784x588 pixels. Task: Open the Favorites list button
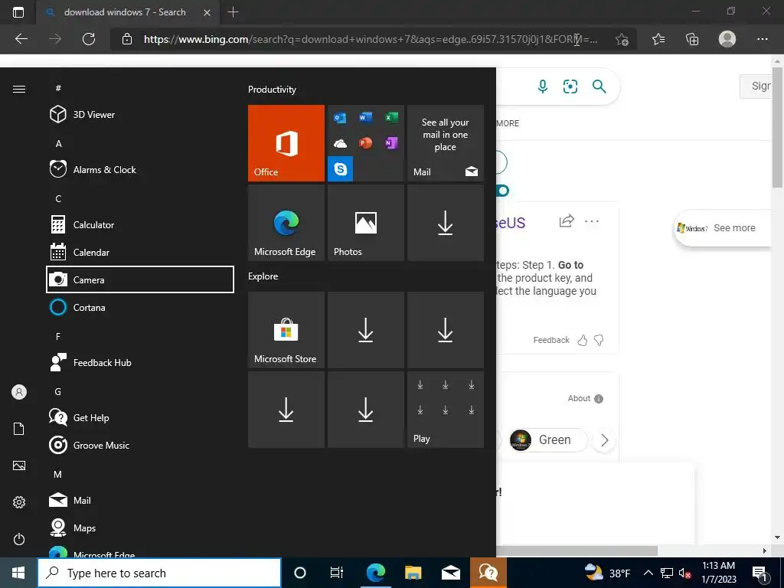(x=658, y=39)
